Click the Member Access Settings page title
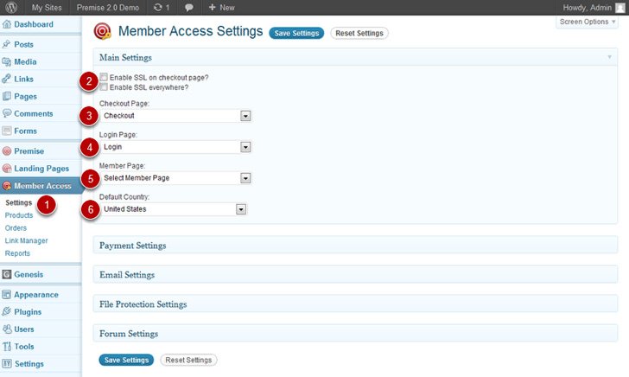 pyautogui.click(x=191, y=31)
